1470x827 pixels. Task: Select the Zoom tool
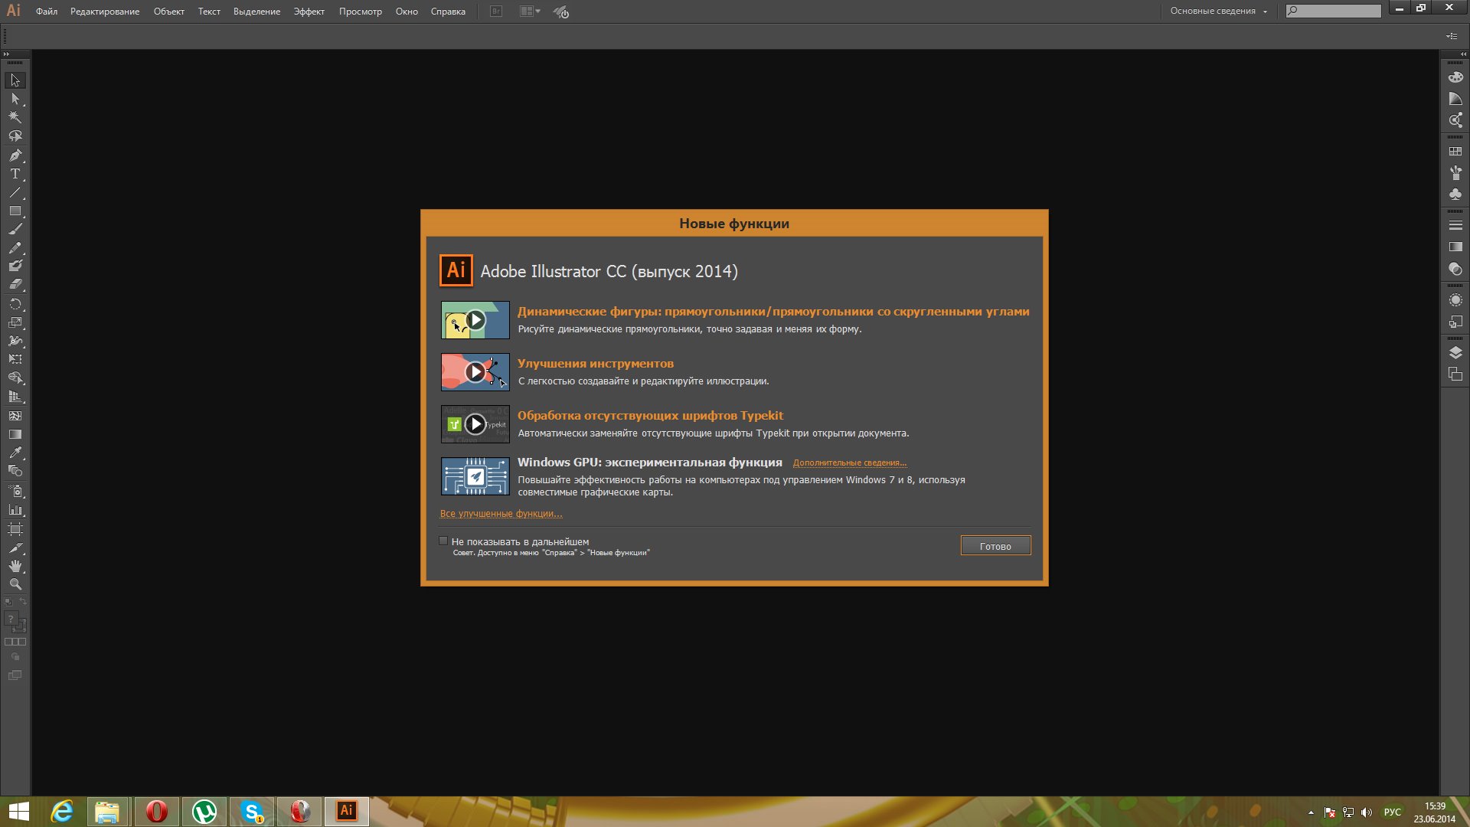pyautogui.click(x=15, y=584)
